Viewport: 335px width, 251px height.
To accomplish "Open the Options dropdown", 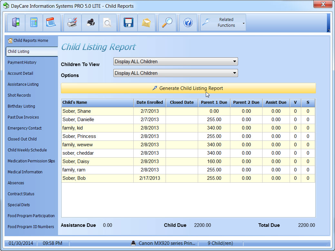I will 176,73.
